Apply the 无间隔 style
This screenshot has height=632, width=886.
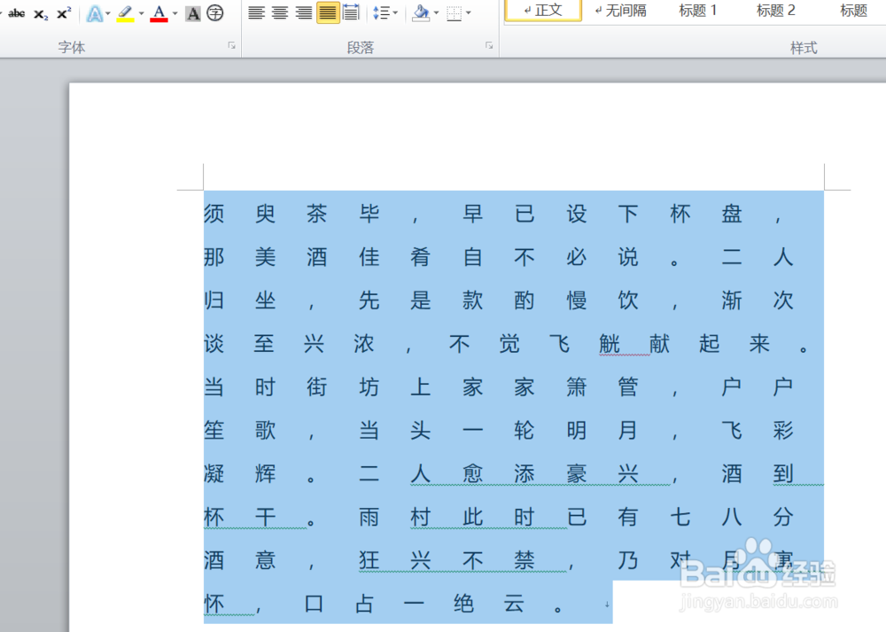(620, 11)
